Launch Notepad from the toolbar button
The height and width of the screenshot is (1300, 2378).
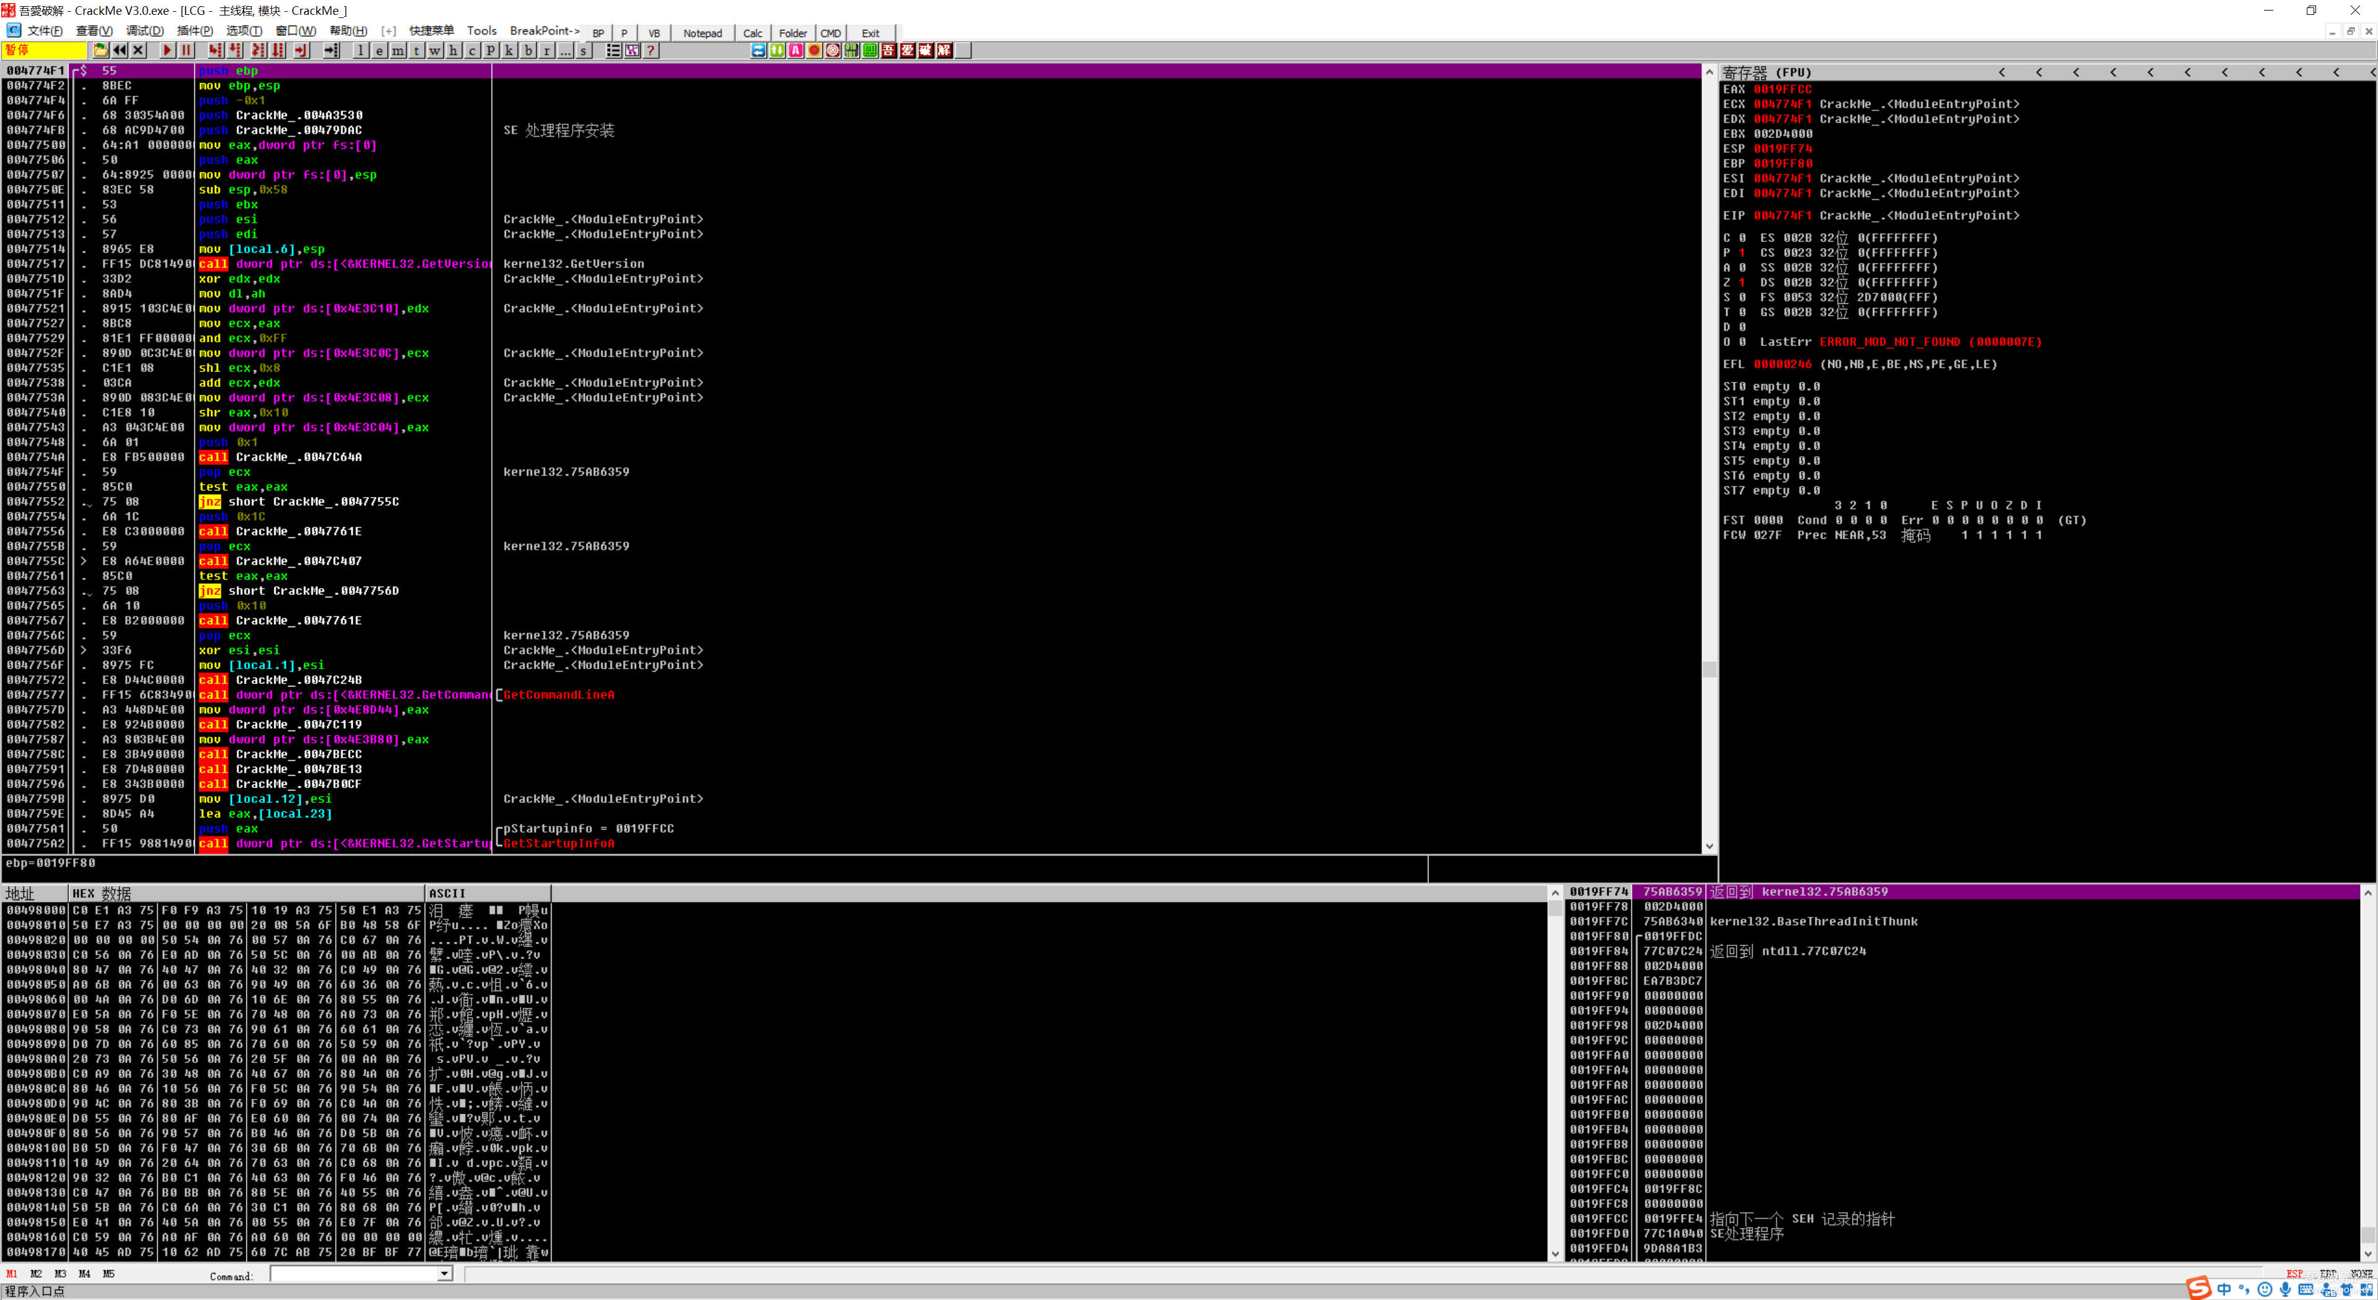702,33
